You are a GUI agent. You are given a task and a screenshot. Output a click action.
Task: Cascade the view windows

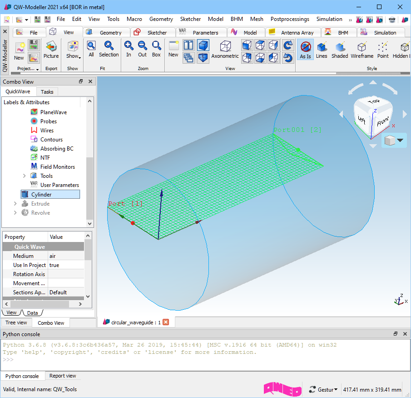click(x=188, y=57)
